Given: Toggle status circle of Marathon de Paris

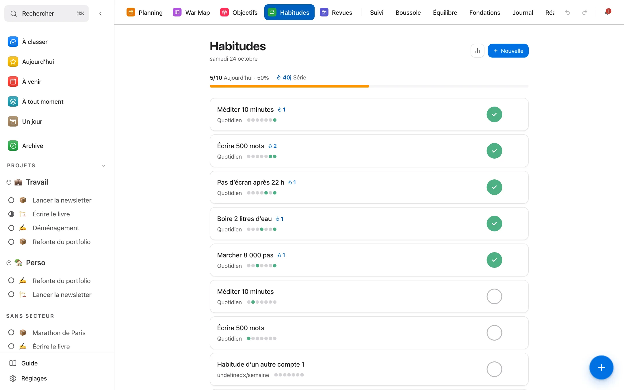Looking at the screenshot, I should click(x=11, y=333).
